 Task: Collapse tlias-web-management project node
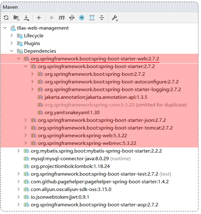[x=5, y=28]
